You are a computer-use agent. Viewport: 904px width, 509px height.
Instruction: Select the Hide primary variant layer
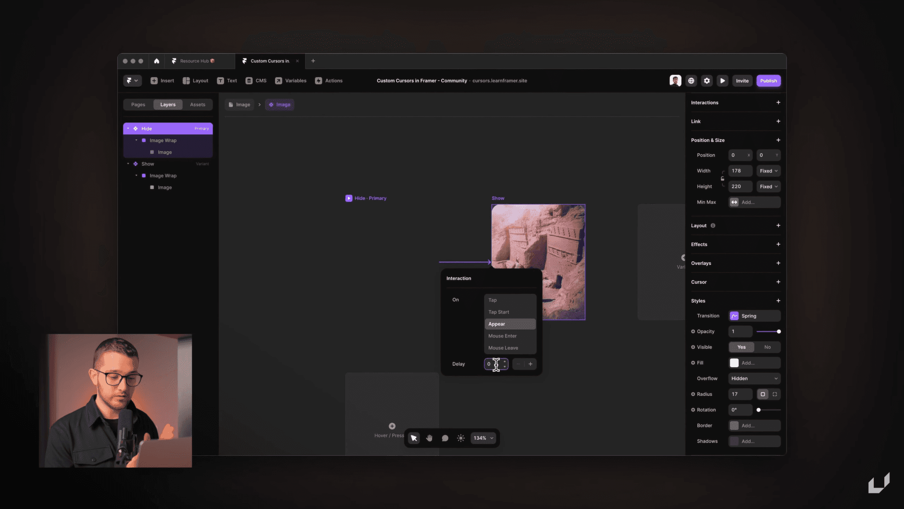[x=168, y=129]
